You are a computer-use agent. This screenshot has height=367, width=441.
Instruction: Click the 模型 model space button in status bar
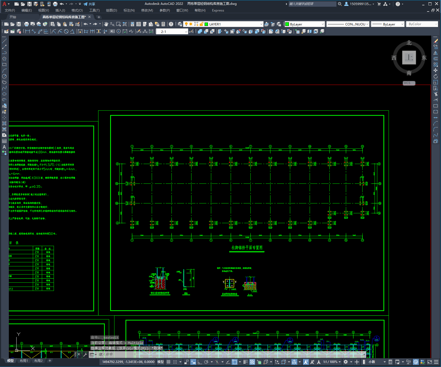[160, 362]
